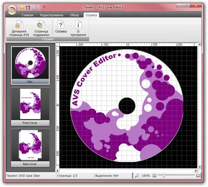208x187 pixels.
Task: Expand the quick access toolbar dropdown arrow
Action: pyautogui.click(x=44, y=7)
